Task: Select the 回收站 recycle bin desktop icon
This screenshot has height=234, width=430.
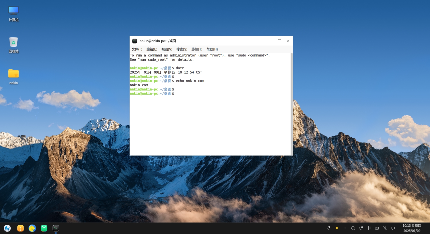Action: [x=14, y=45]
